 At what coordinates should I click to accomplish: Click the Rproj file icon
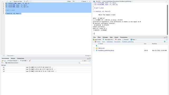coord(97,50)
